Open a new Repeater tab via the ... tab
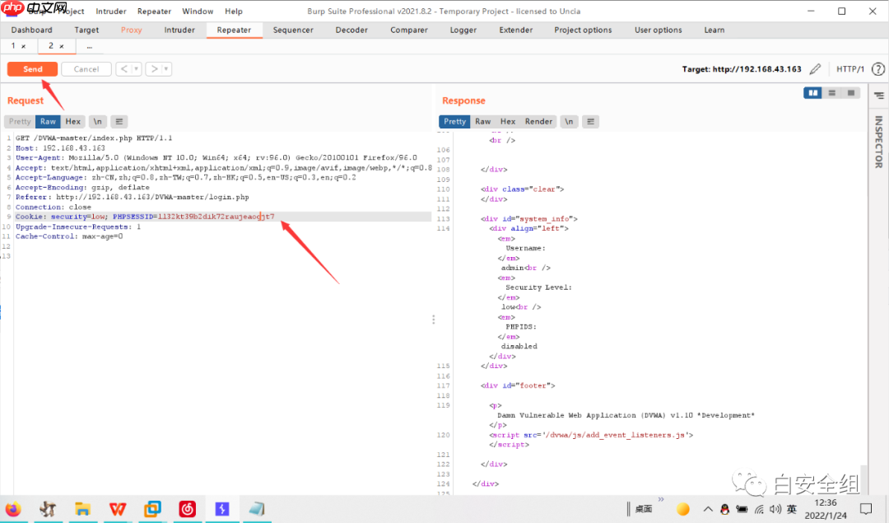 [x=89, y=46]
